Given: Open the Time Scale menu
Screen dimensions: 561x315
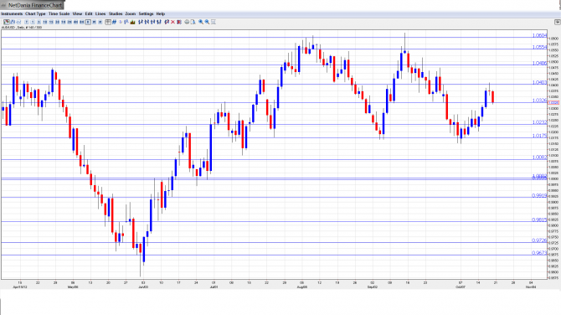Looking at the screenshot, I should point(59,13).
